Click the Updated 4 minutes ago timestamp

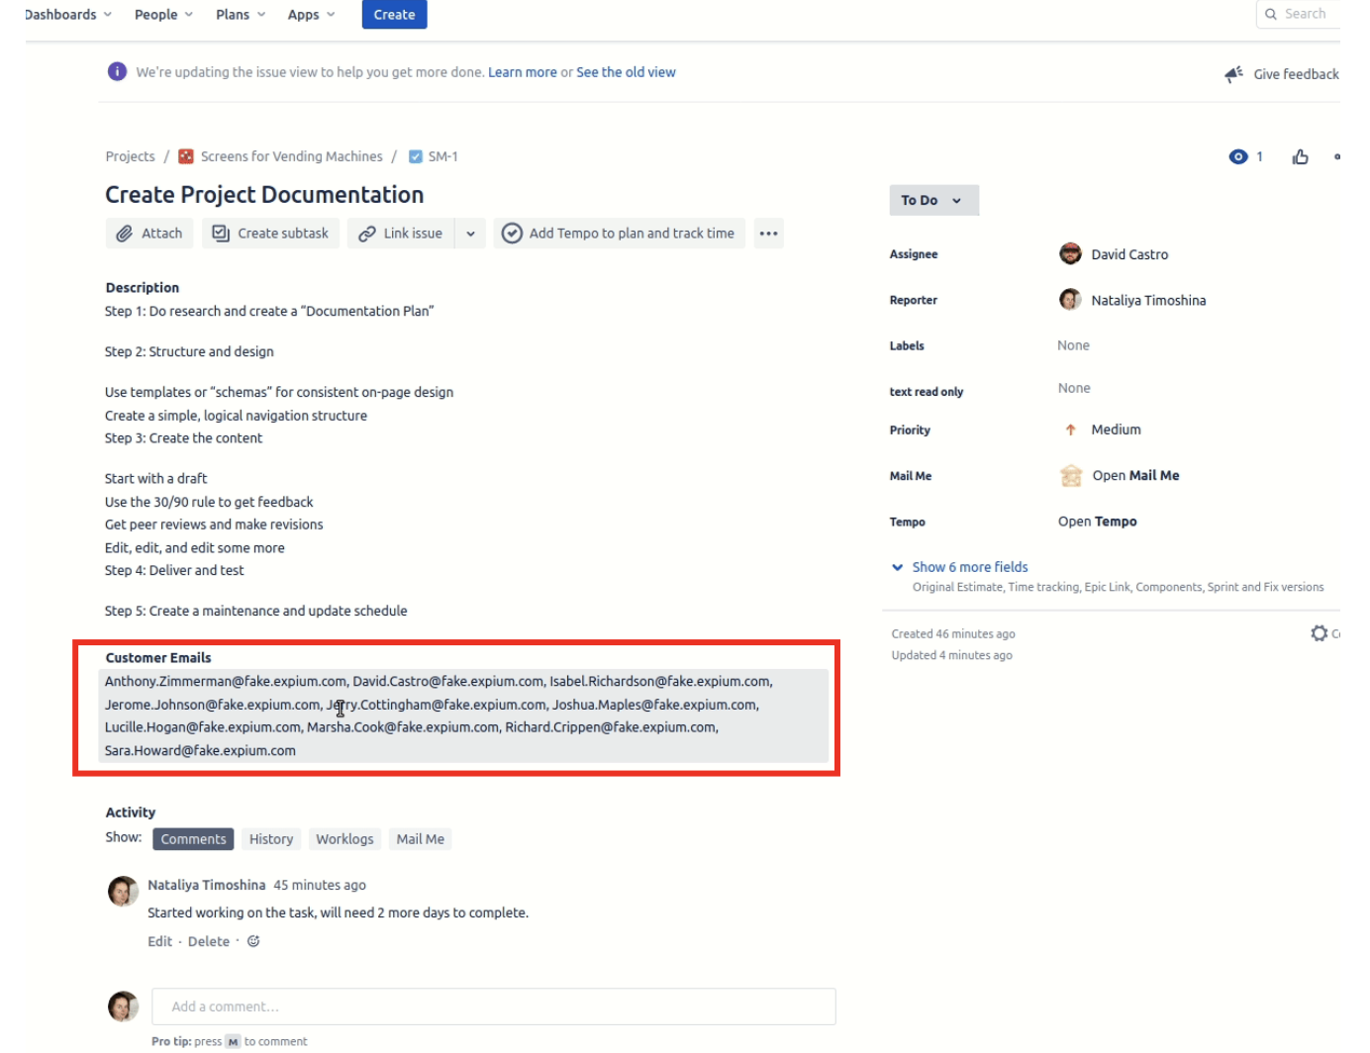click(951, 655)
